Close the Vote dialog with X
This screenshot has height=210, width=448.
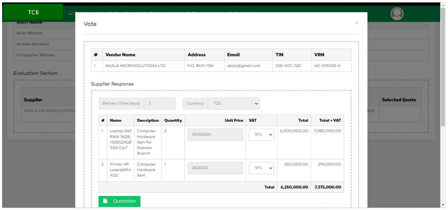356,23
